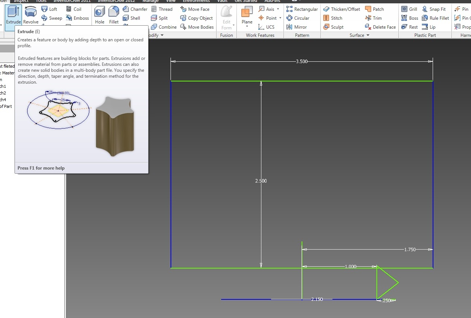Click "Press F1 for more help" text
This screenshot has width=471, height=318.
[41, 168]
